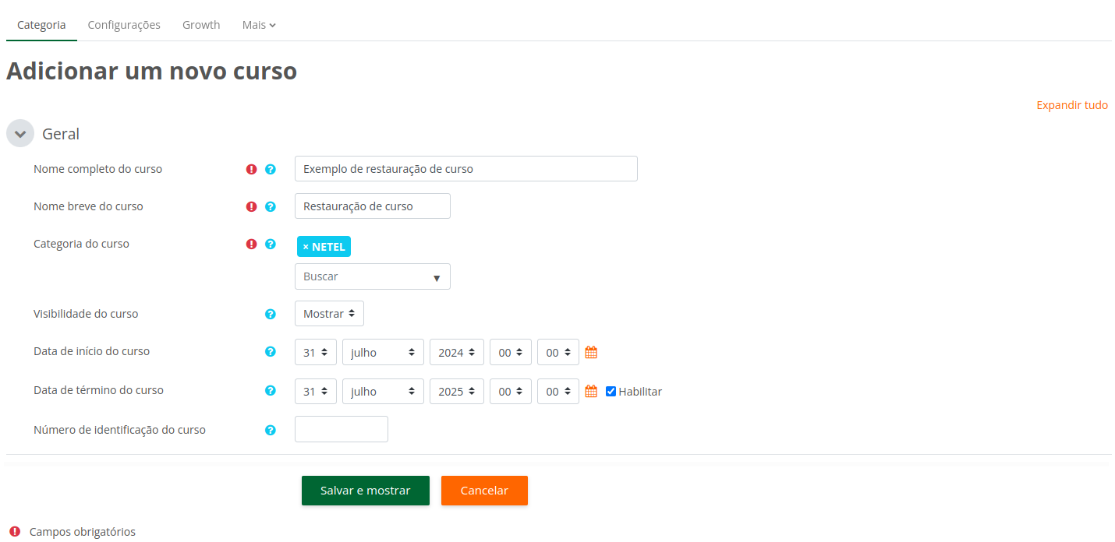Image resolution: width=1115 pixels, height=542 pixels.
Task: Click help icon beside Nome breve do curso
Action: pyautogui.click(x=271, y=206)
